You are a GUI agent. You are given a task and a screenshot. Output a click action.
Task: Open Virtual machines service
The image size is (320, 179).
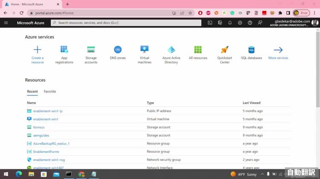coord(145,55)
